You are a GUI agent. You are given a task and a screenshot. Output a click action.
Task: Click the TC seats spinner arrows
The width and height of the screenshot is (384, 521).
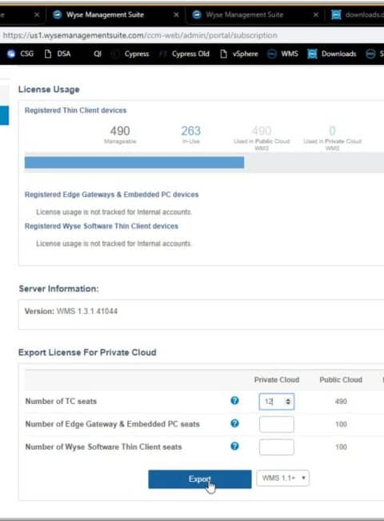pyautogui.click(x=288, y=402)
